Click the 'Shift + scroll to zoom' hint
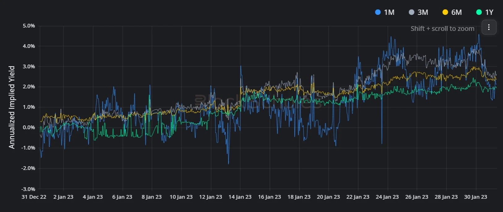 click(x=442, y=28)
